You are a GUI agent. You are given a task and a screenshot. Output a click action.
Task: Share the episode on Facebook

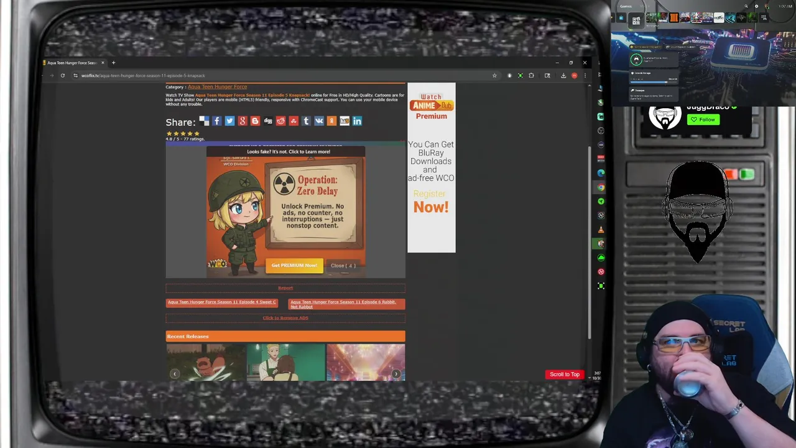[x=216, y=121]
